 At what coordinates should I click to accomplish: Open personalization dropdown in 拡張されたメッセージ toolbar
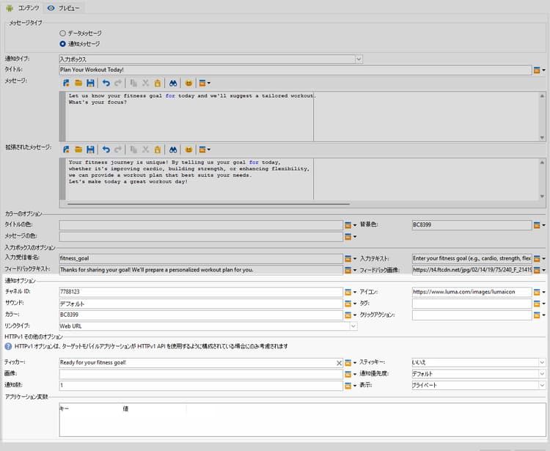(205, 150)
